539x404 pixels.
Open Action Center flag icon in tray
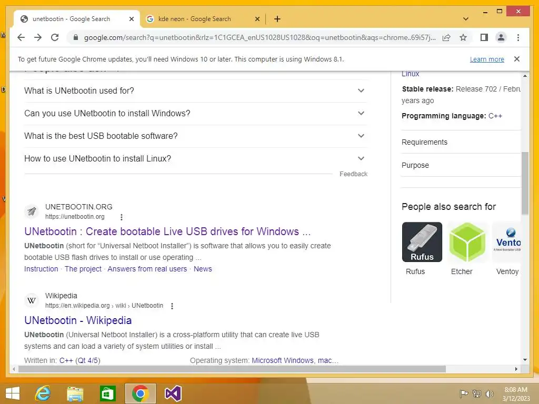(464, 393)
